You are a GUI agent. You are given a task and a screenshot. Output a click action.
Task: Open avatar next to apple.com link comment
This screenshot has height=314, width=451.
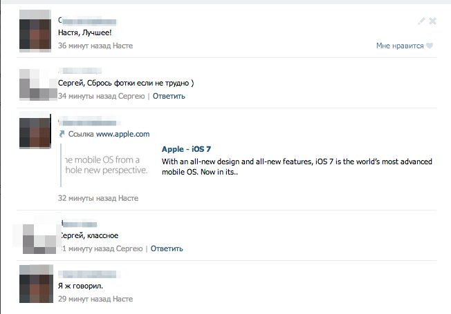pyautogui.click(x=35, y=130)
